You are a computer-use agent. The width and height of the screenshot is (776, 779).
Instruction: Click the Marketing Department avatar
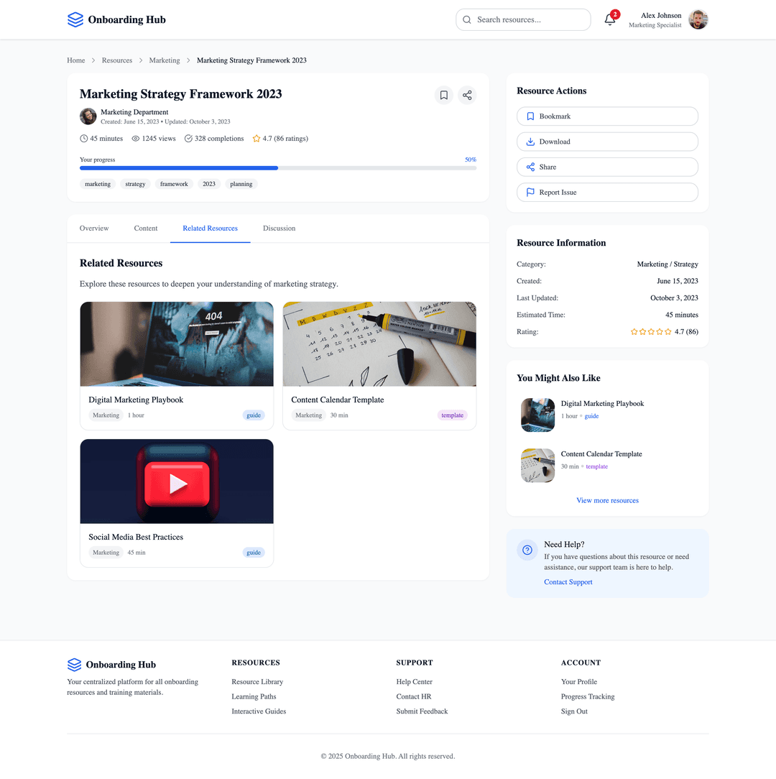88,116
